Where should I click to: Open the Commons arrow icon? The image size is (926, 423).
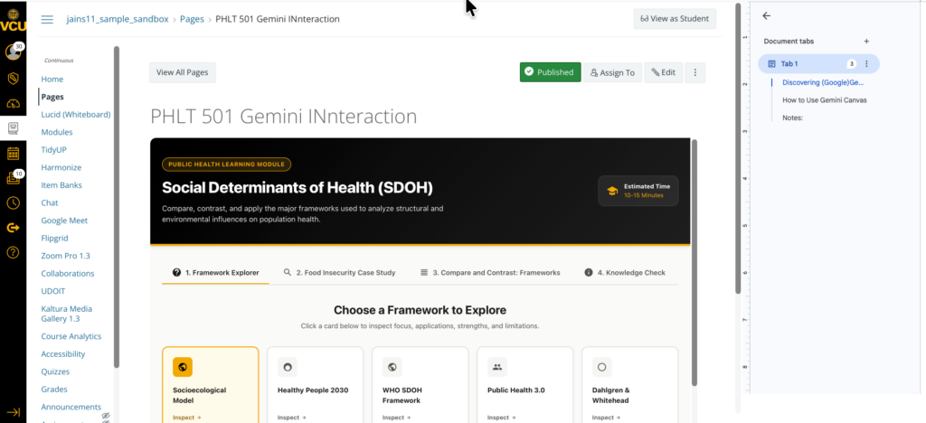click(x=13, y=228)
